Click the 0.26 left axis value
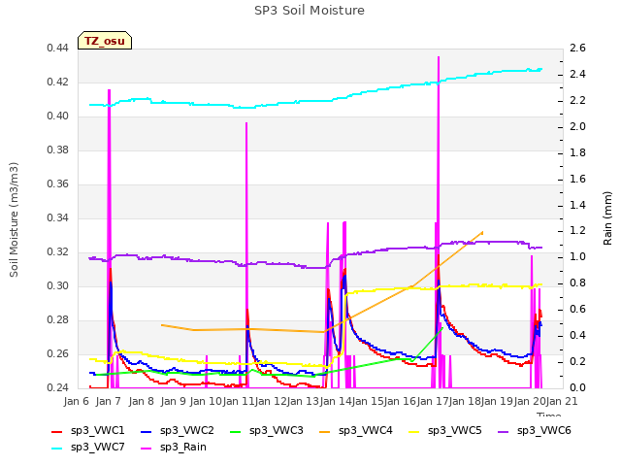 [x=58, y=354]
